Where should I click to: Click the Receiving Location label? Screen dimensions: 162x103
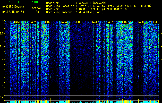point(60,6)
